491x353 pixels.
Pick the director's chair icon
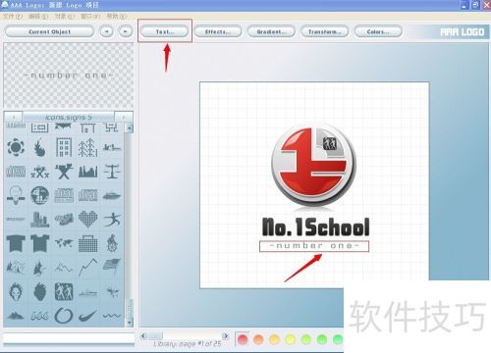pos(64,172)
